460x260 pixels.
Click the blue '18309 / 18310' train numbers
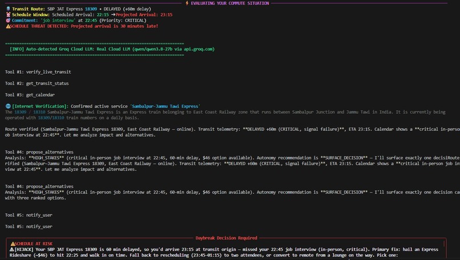tap(30, 112)
